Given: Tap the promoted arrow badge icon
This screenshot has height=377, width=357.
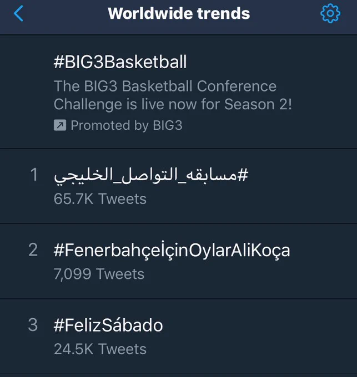Looking at the screenshot, I should tap(60, 125).
